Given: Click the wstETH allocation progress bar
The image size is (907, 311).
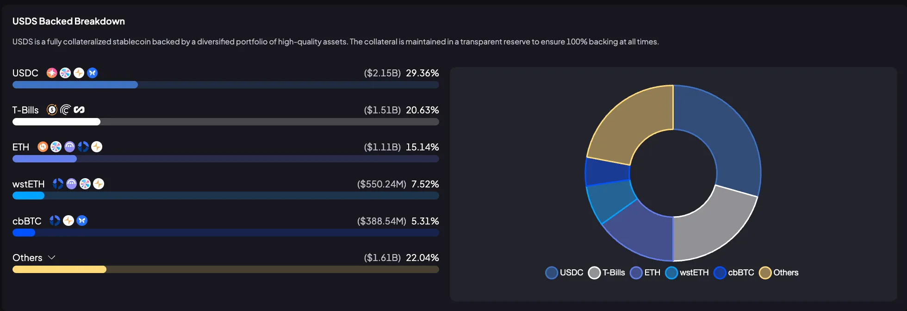Looking at the screenshot, I should coord(226,195).
